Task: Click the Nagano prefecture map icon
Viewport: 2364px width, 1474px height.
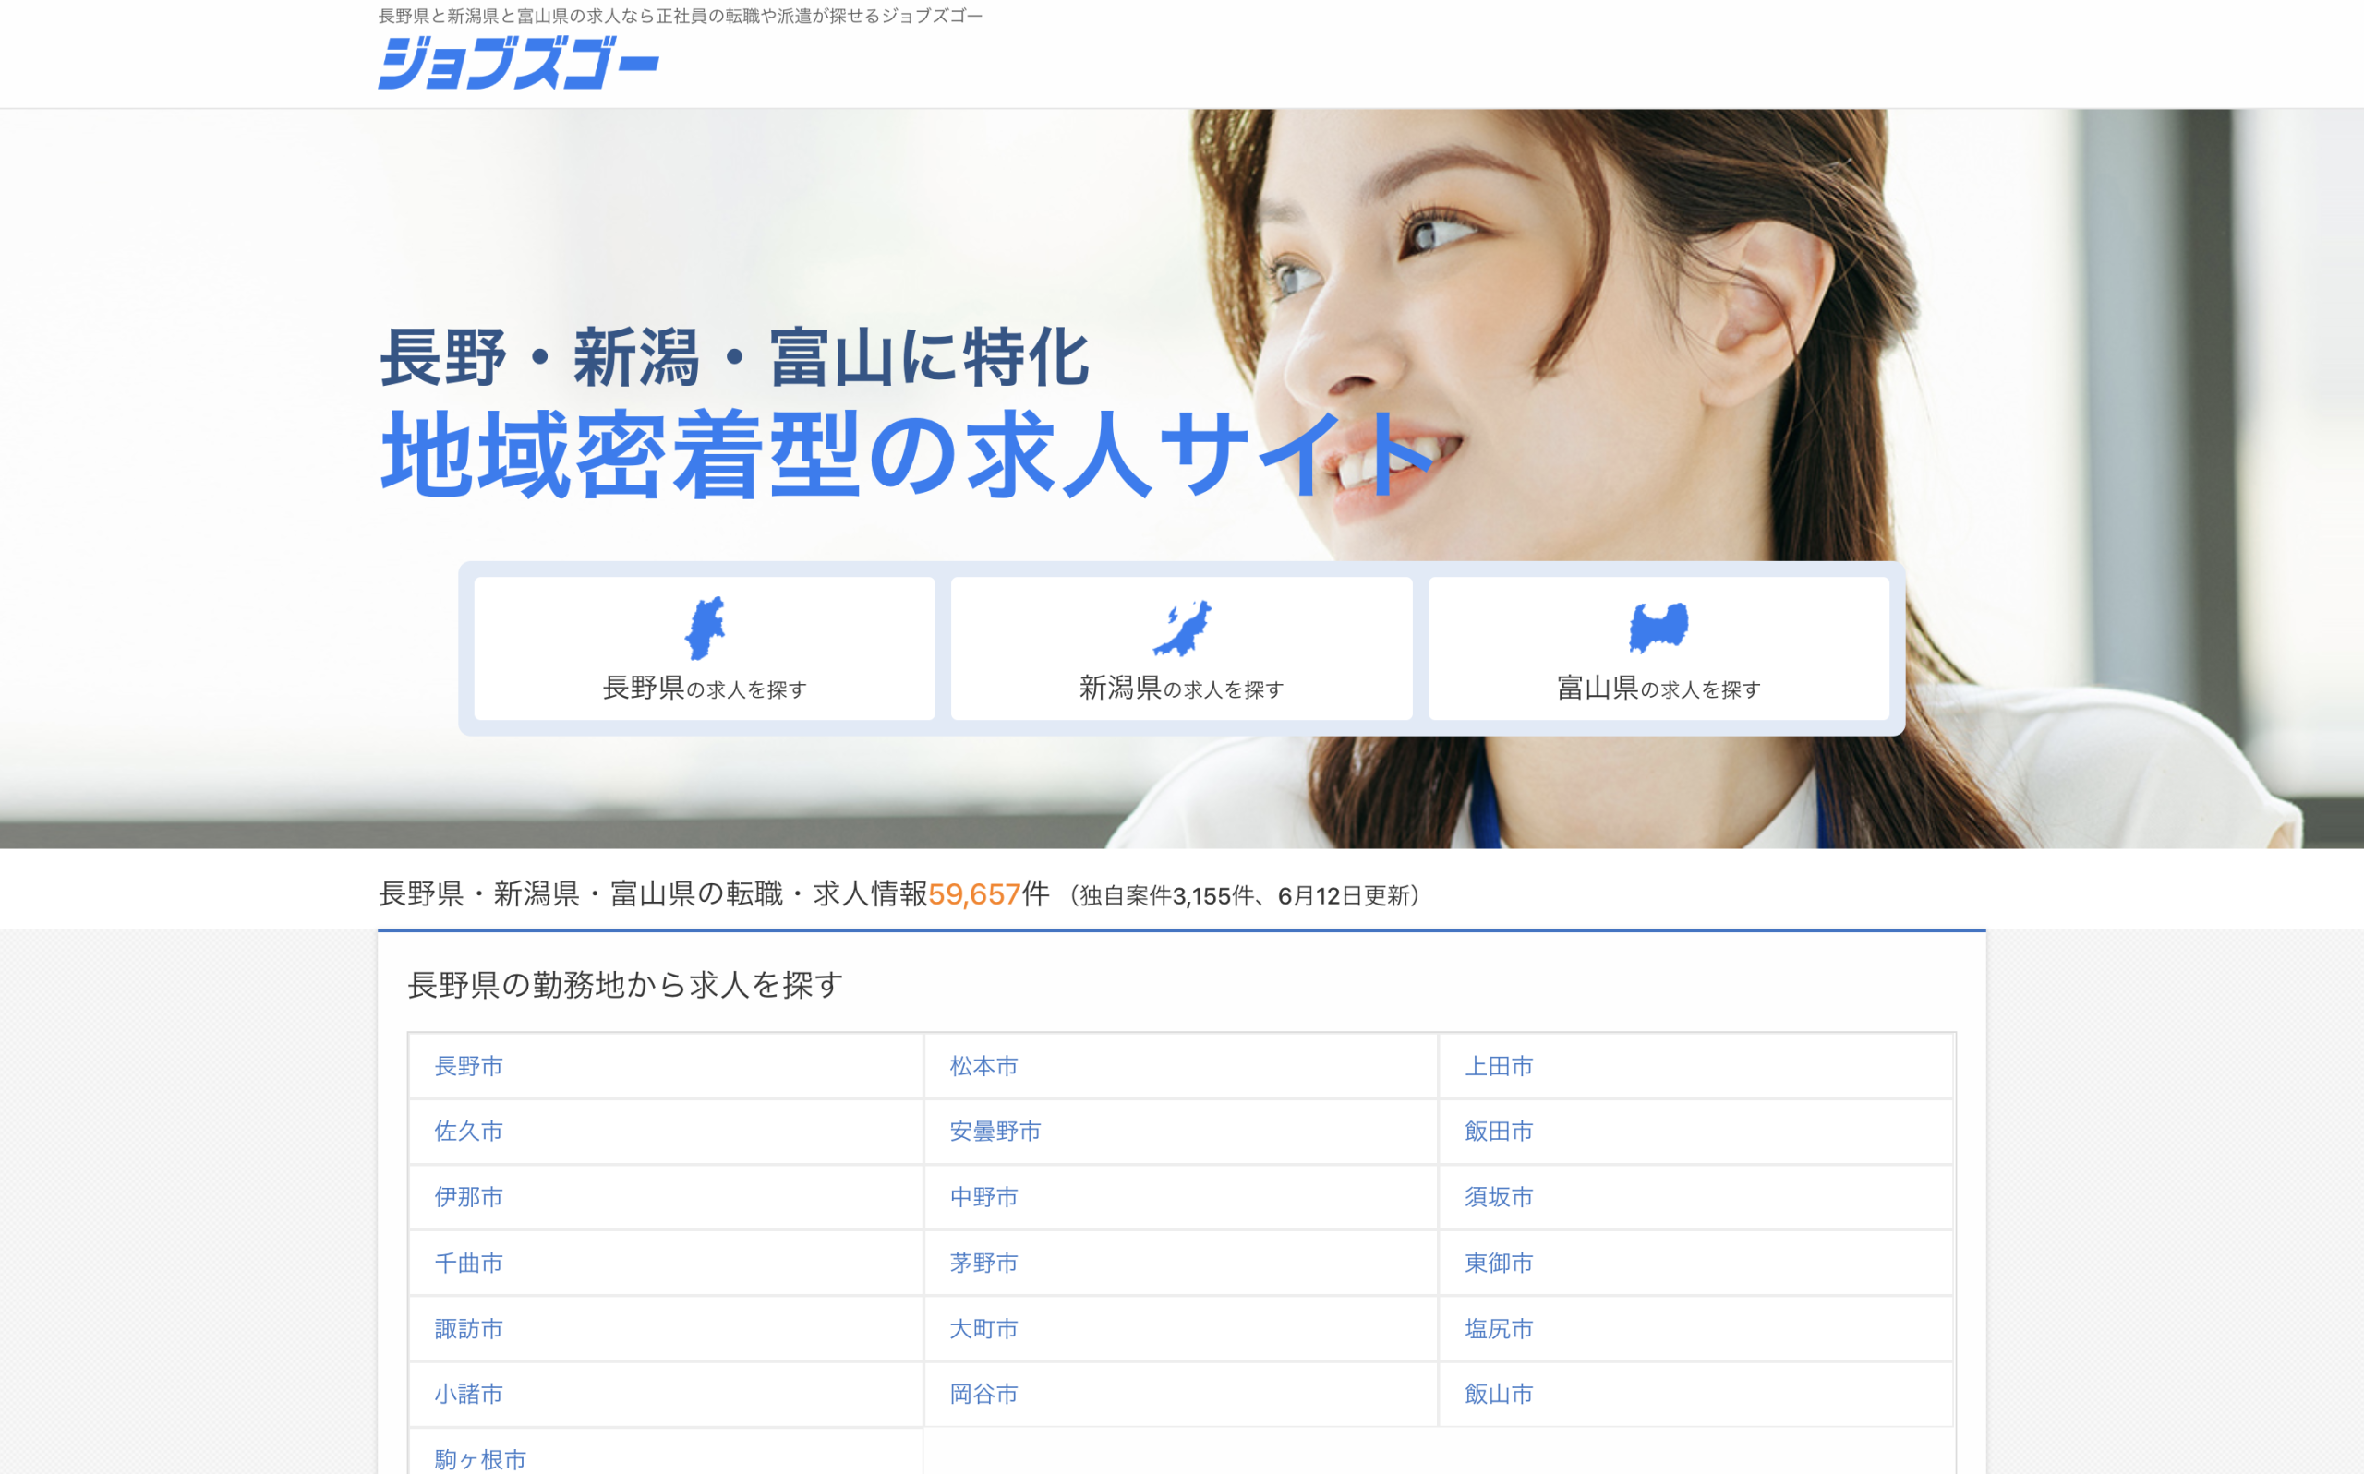Action: pos(705,628)
